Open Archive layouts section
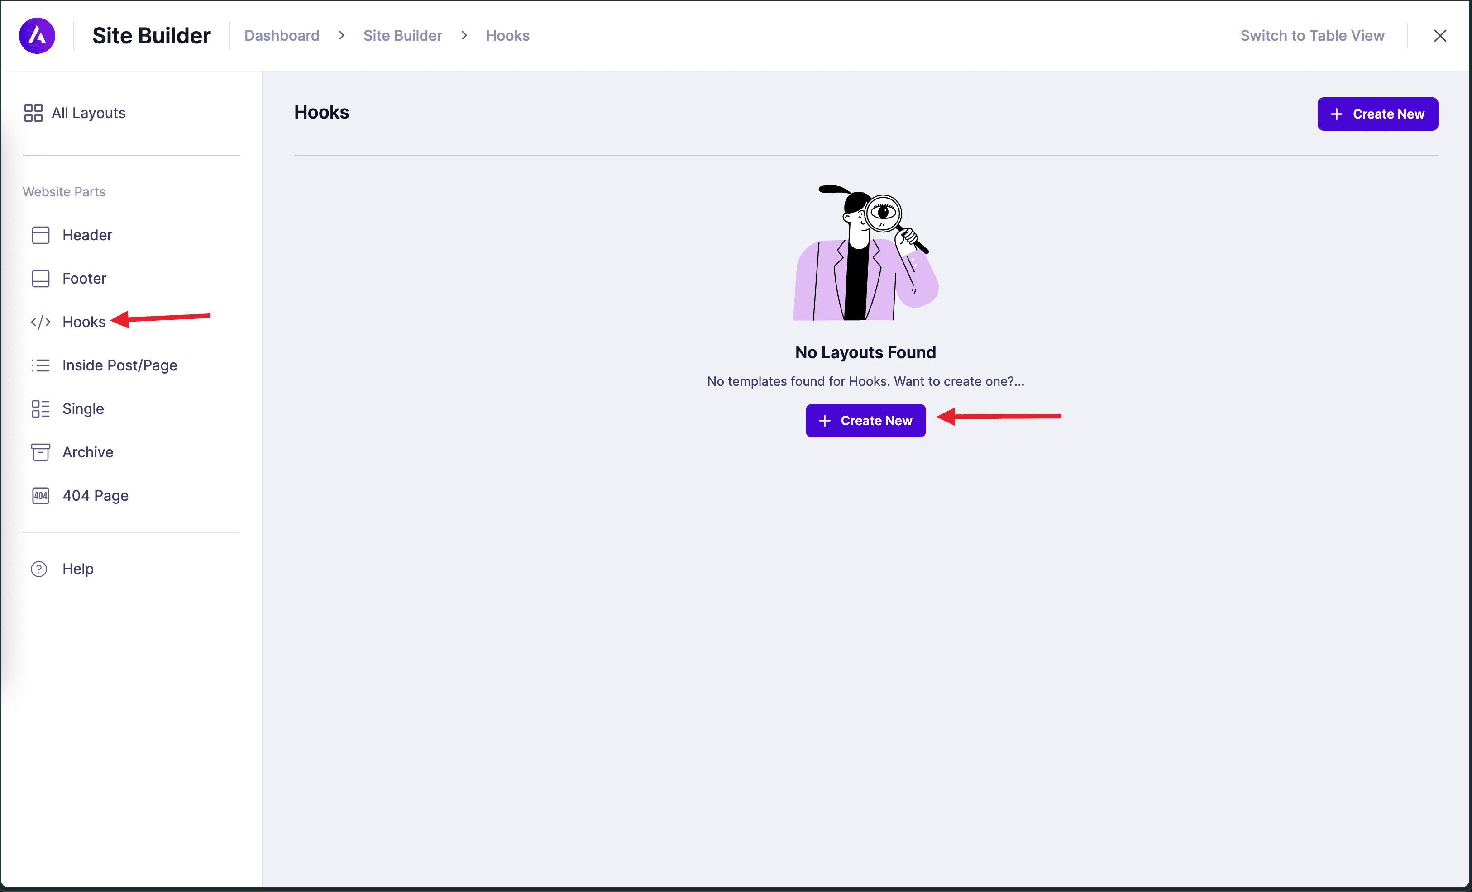The image size is (1472, 892). pyautogui.click(x=88, y=453)
